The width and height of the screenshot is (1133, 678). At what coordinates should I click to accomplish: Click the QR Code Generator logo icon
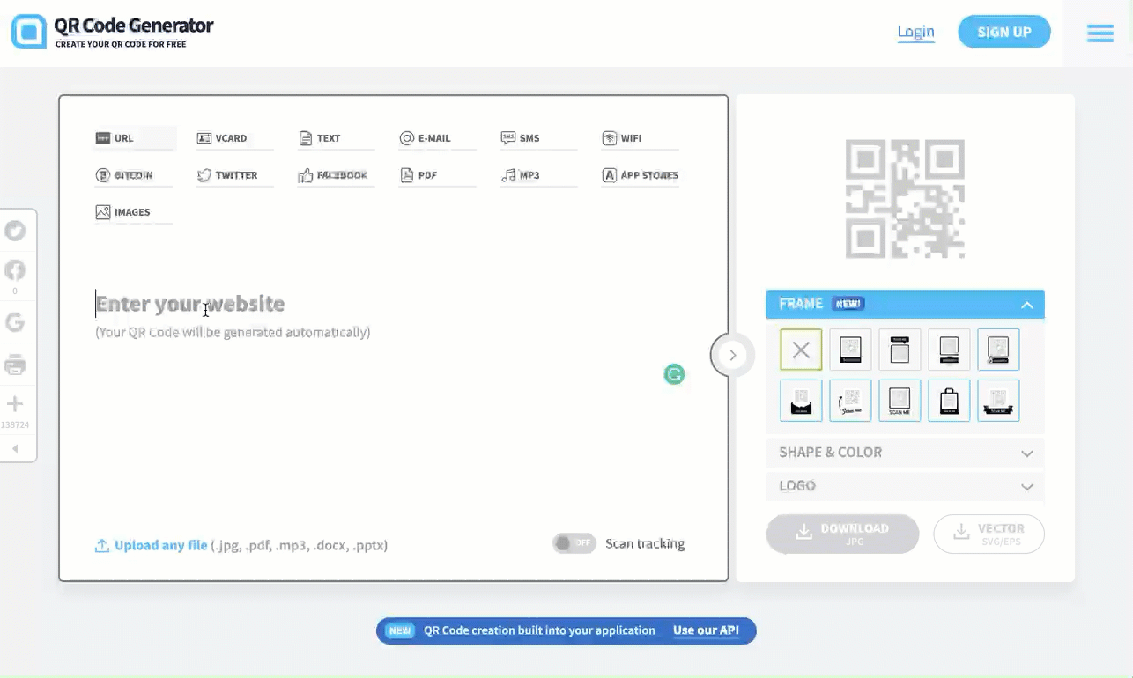pos(29,32)
